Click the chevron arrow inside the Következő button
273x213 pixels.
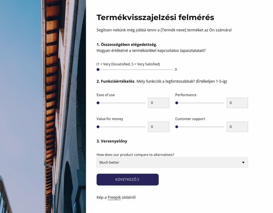tap(138, 179)
